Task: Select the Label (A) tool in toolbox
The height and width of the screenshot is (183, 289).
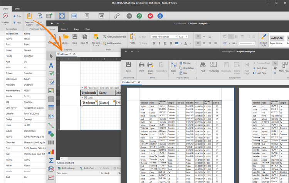Action: pos(51,65)
